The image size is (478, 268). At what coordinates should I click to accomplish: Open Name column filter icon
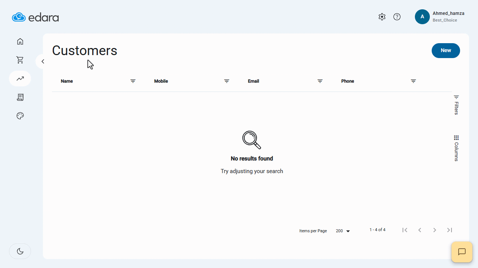pyautogui.click(x=133, y=81)
